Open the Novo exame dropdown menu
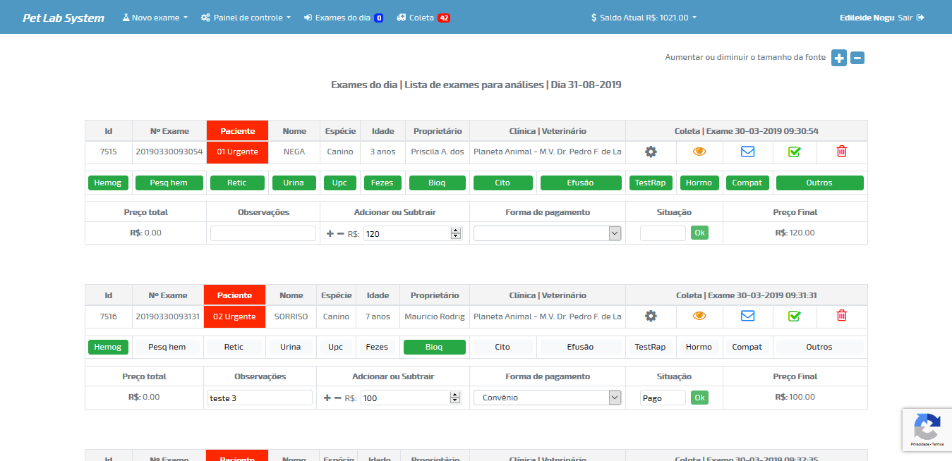 pos(155,18)
